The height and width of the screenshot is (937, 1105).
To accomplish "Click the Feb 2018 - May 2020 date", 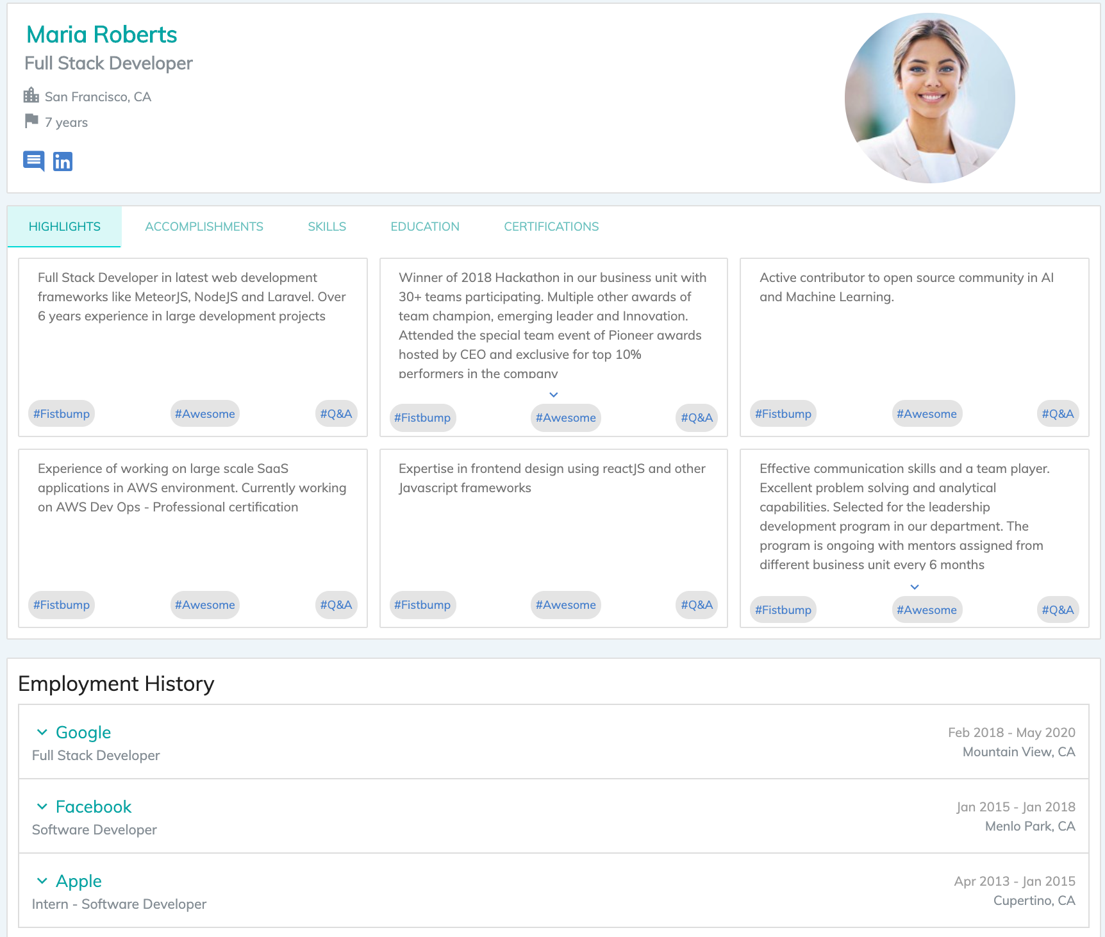I will coord(1011,733).
